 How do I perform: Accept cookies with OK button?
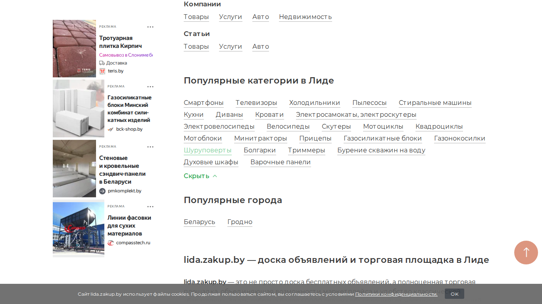[454, 294]
